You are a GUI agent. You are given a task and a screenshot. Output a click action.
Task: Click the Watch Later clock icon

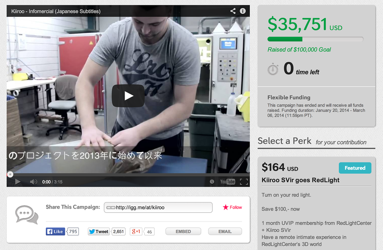pyautogui.click(x=212, y=182)
